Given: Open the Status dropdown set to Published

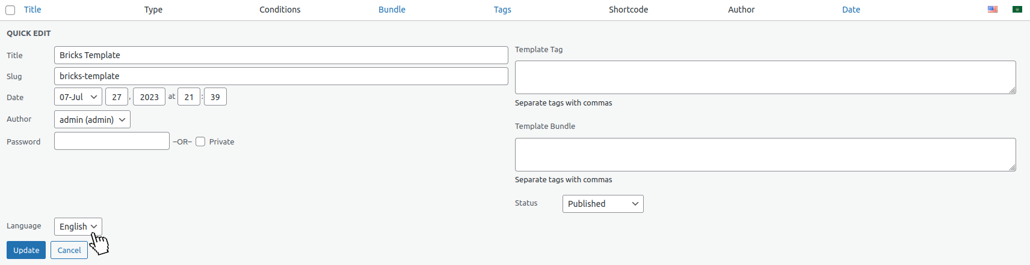Looking at the screenshot, I should pyautogui.click(x=602, y=204).
